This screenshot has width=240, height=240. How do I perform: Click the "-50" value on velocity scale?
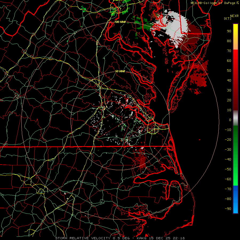pyautogui.click(x=228, y=169)
